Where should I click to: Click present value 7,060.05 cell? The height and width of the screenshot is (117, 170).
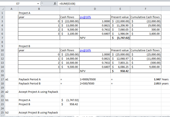pos(120,29)
